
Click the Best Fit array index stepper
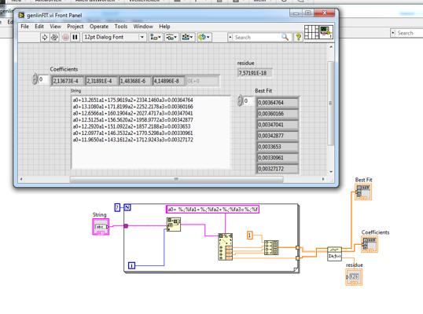click(240, 100)
